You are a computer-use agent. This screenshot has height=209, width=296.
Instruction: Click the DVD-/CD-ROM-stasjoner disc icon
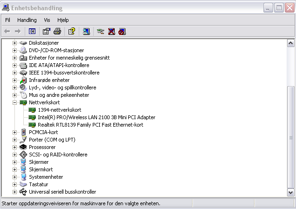click(23, 50)
